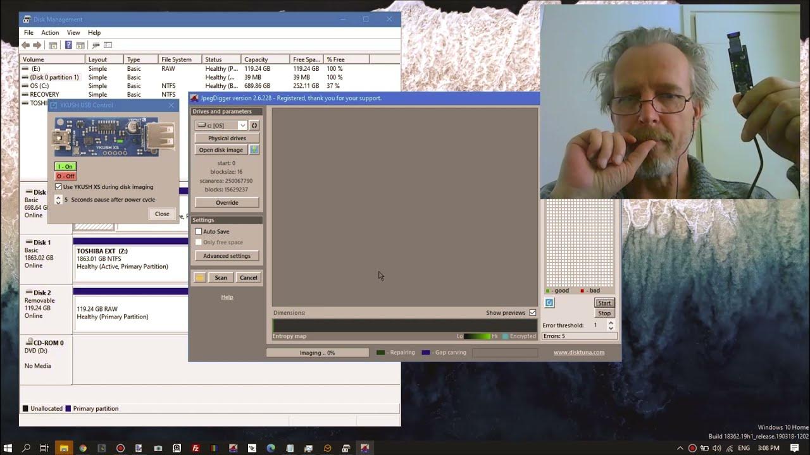This screenshot has height=455, width=810.
Task: Click the imaging block map grid
Action: (579, 243)
